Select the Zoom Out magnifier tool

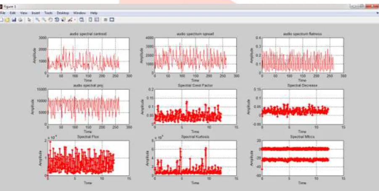(x=44, y=20)
